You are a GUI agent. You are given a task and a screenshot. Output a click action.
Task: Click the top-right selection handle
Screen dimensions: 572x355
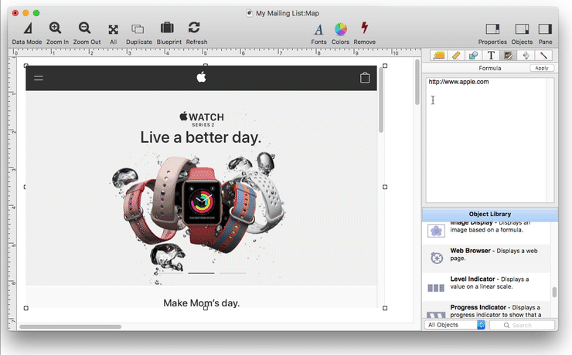[385, 66]
